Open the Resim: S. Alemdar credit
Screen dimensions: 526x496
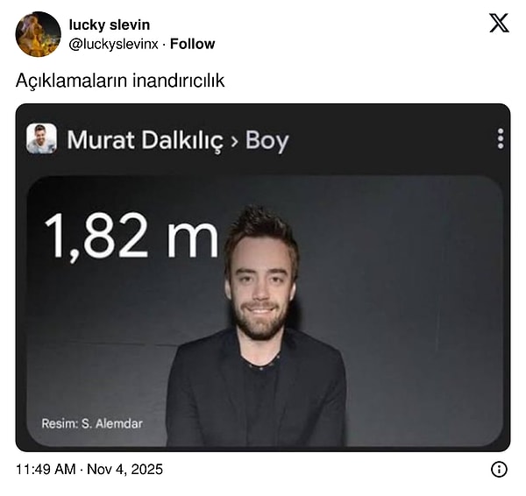[92, 423]
